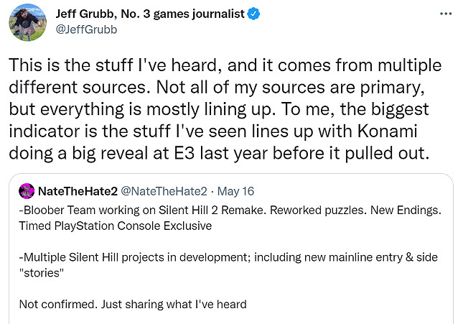Viewport: 463px width, 324px height.
Task: Open the tweet's more options menu
Action: (445, 13)
